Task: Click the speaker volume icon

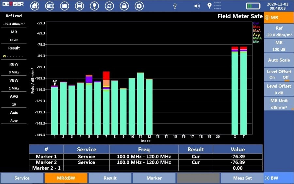Action: (x=197, y=6)
